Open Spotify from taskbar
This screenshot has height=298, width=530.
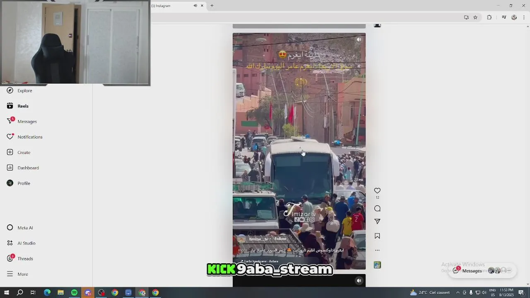74,293
